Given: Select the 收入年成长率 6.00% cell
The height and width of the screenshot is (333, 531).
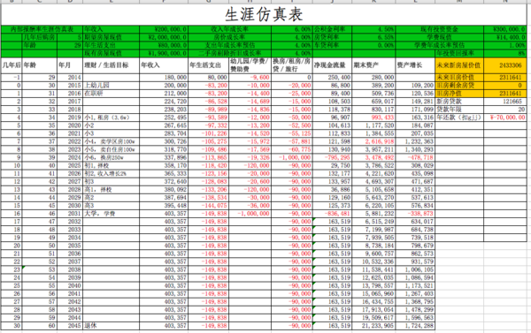Looking at the screenshot, I should (291, 29).
